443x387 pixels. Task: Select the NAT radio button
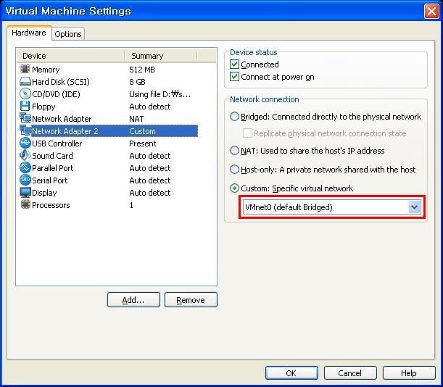pos(234,151)
